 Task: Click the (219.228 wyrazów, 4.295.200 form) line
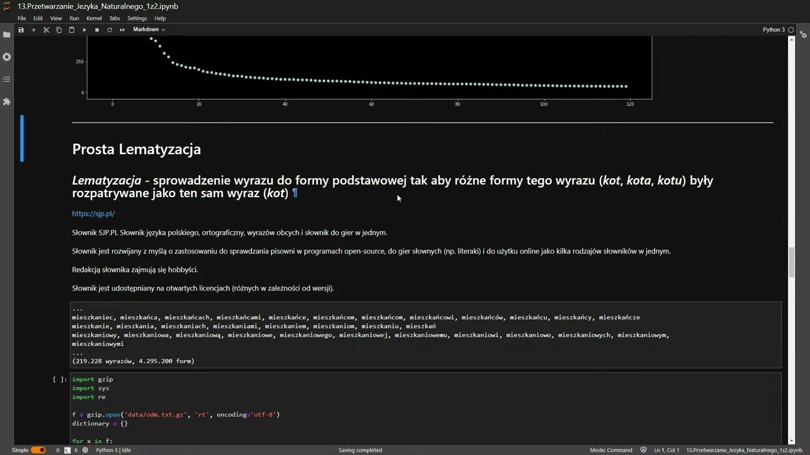(133, 361)
